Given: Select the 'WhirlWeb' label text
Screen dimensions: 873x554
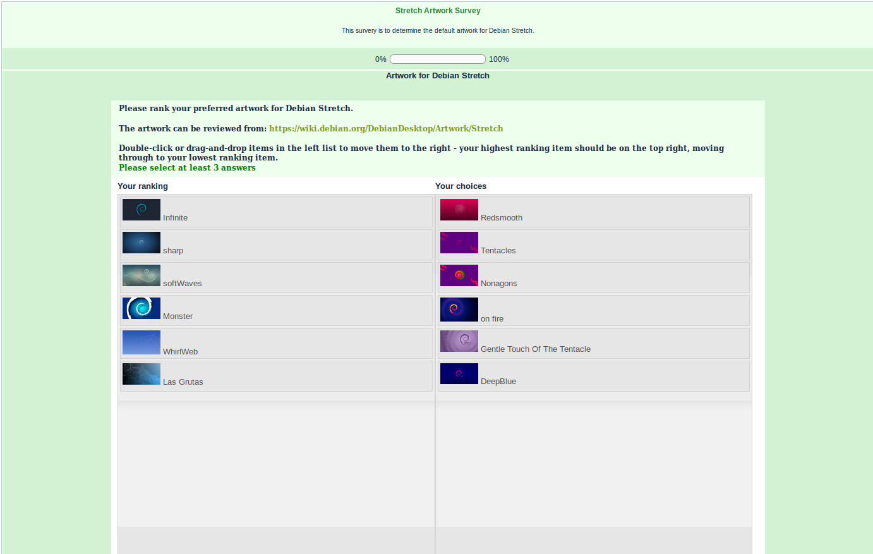Looking at the screenshot, I should (181, 352).
